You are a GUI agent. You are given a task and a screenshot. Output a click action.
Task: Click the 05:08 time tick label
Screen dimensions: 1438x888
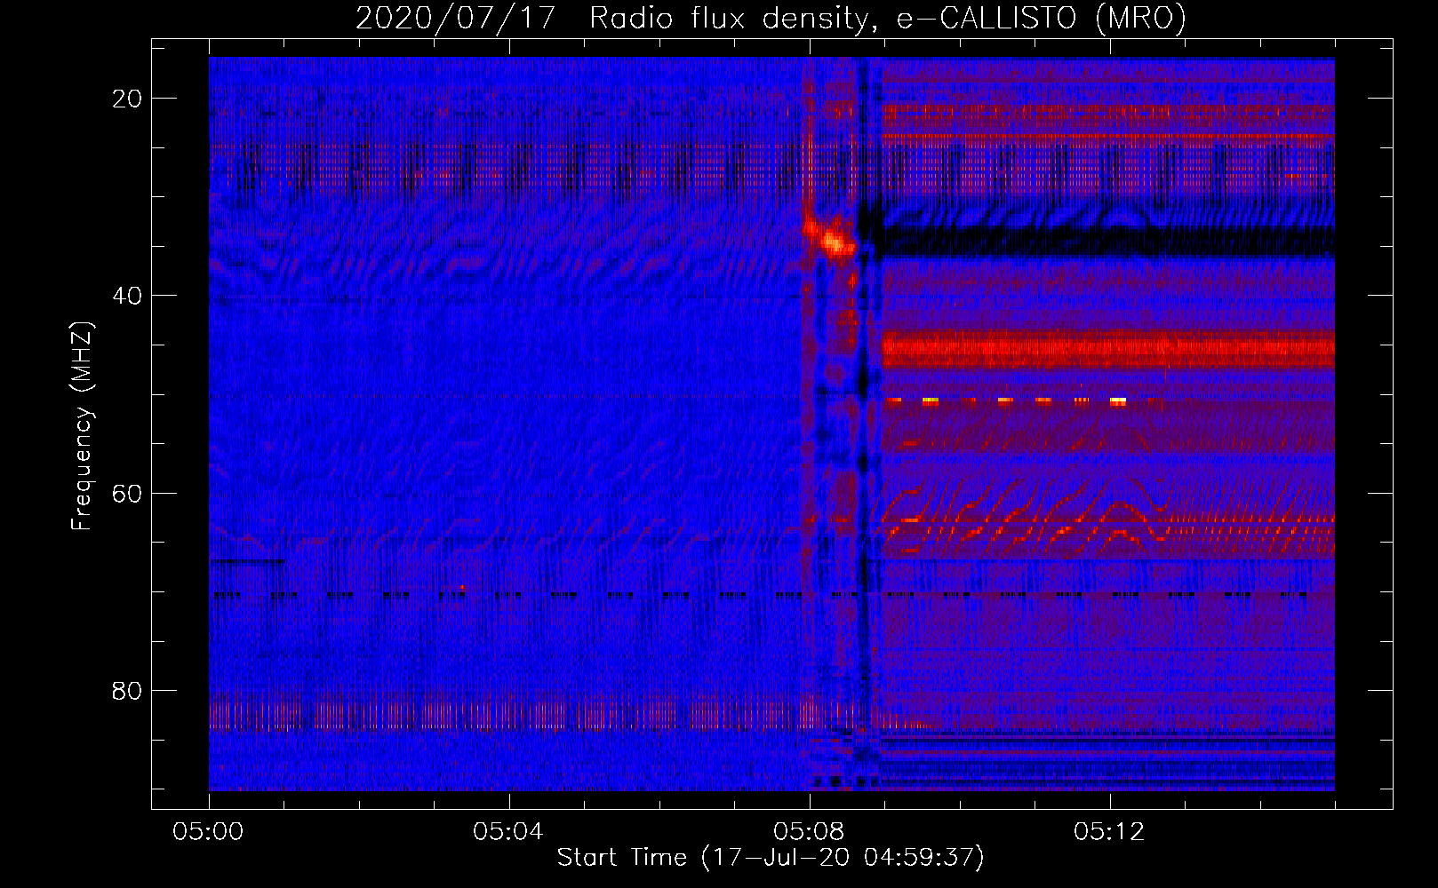(809, 832)
